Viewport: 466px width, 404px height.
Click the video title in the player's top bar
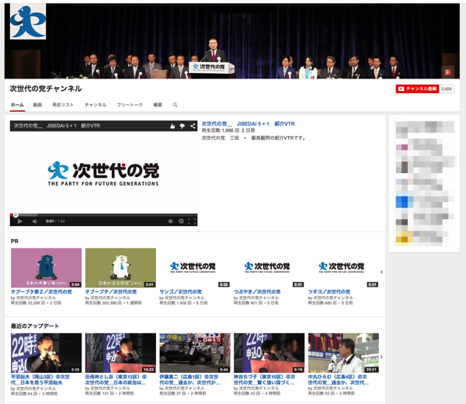click(57, 126)
